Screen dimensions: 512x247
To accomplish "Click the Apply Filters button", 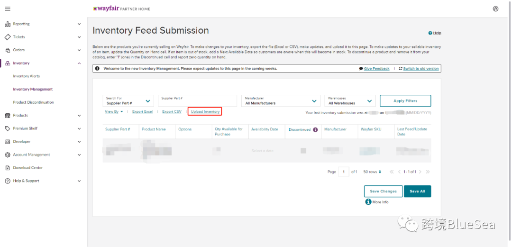I will pyautogui.click(x=405, y=101).
